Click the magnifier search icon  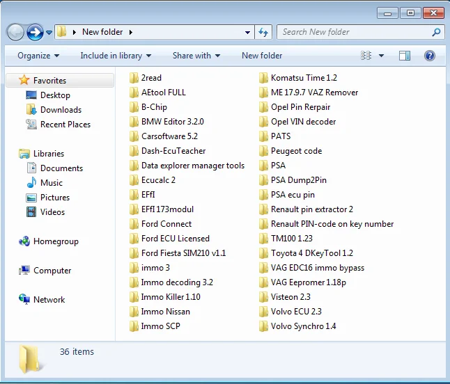click(436, 32)
